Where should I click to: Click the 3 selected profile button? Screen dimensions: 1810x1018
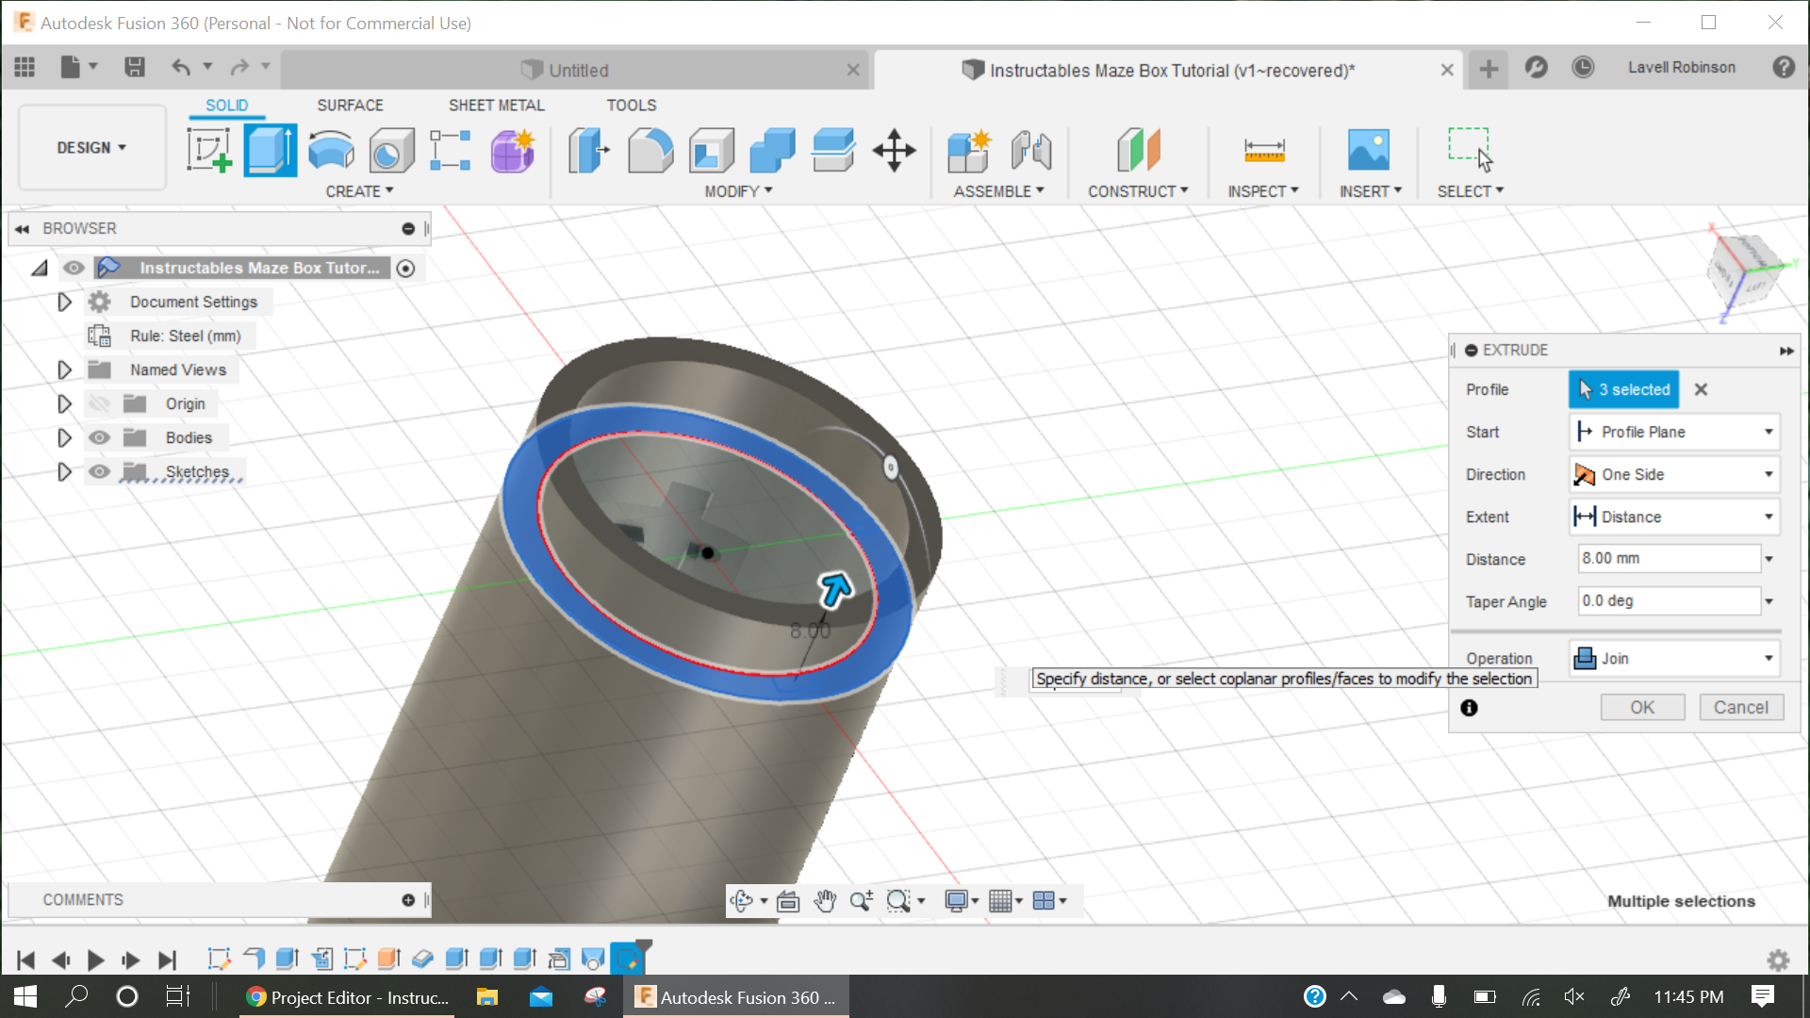point(1623,389)
